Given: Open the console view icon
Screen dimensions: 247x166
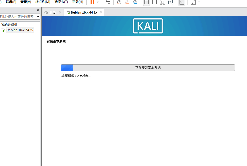Looking at the screenshot, I should coord(182,2).
